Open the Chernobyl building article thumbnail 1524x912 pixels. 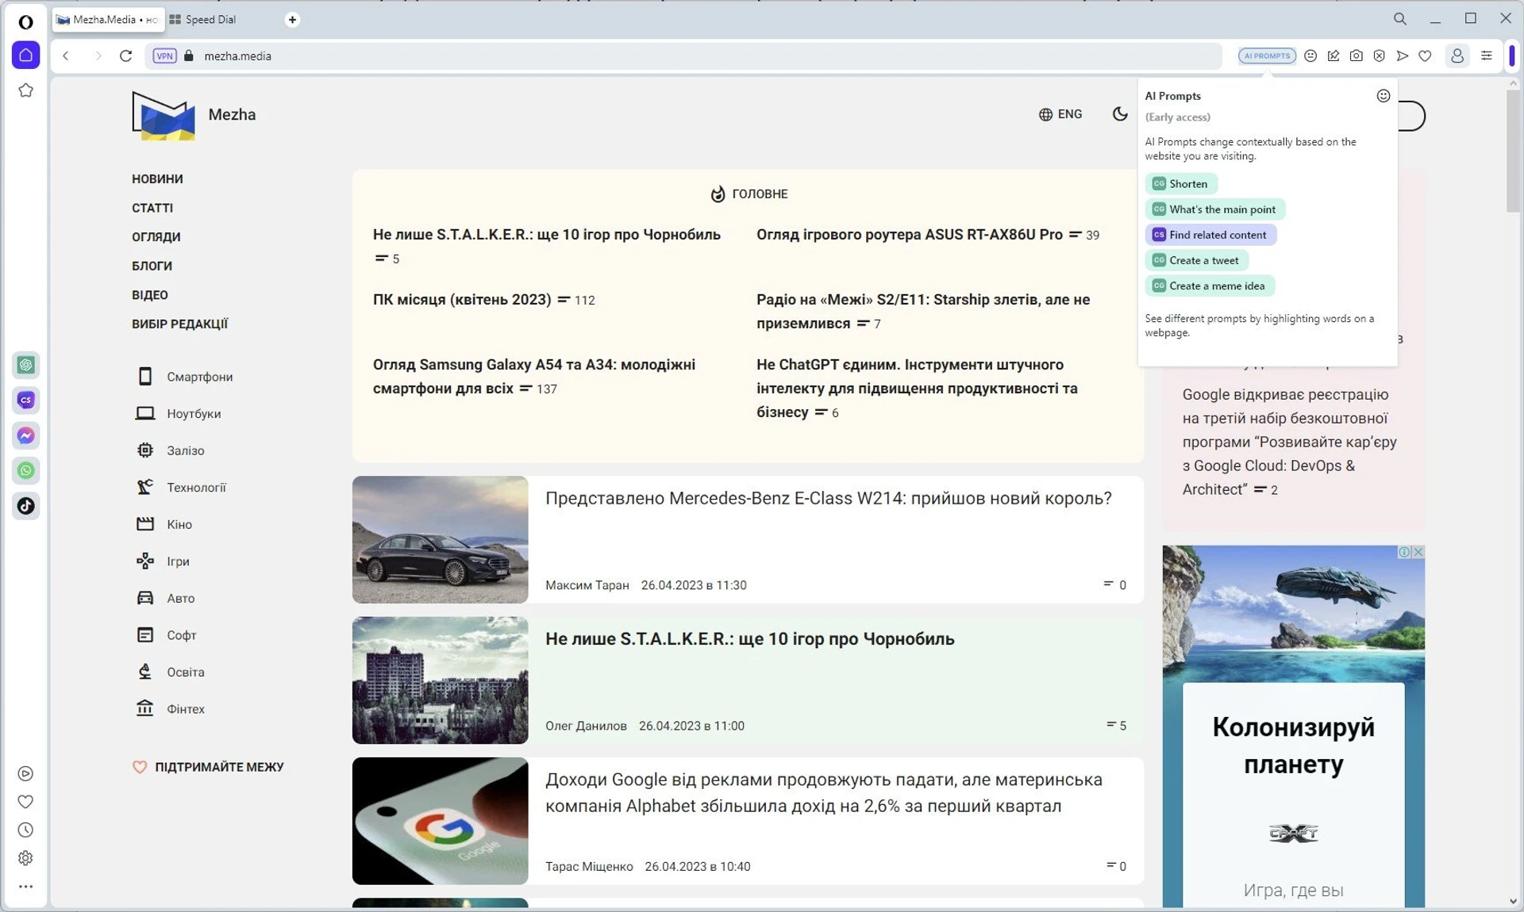pyautogui.click(x=441, y=680)
